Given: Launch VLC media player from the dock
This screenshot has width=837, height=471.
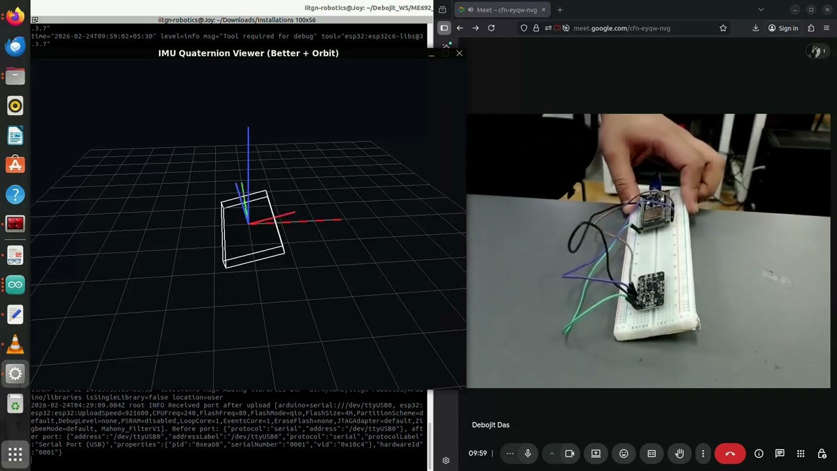Looking at the screenshot, I should click(x=15, y=344).
